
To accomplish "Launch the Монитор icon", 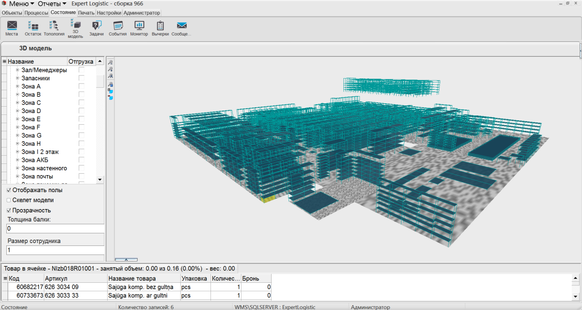I will click(139, 28).
